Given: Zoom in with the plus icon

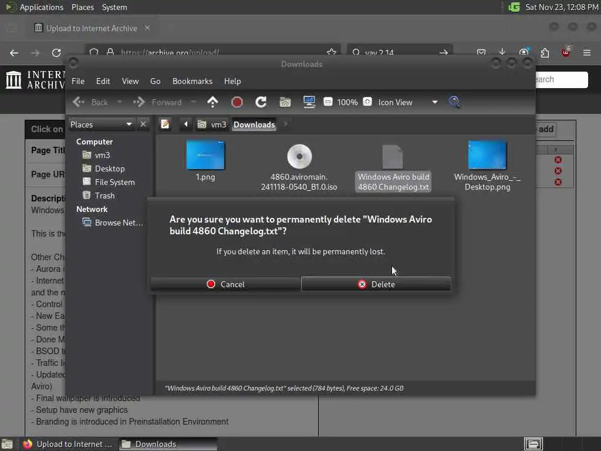Looking at the screenshot, I should (367, 102).
